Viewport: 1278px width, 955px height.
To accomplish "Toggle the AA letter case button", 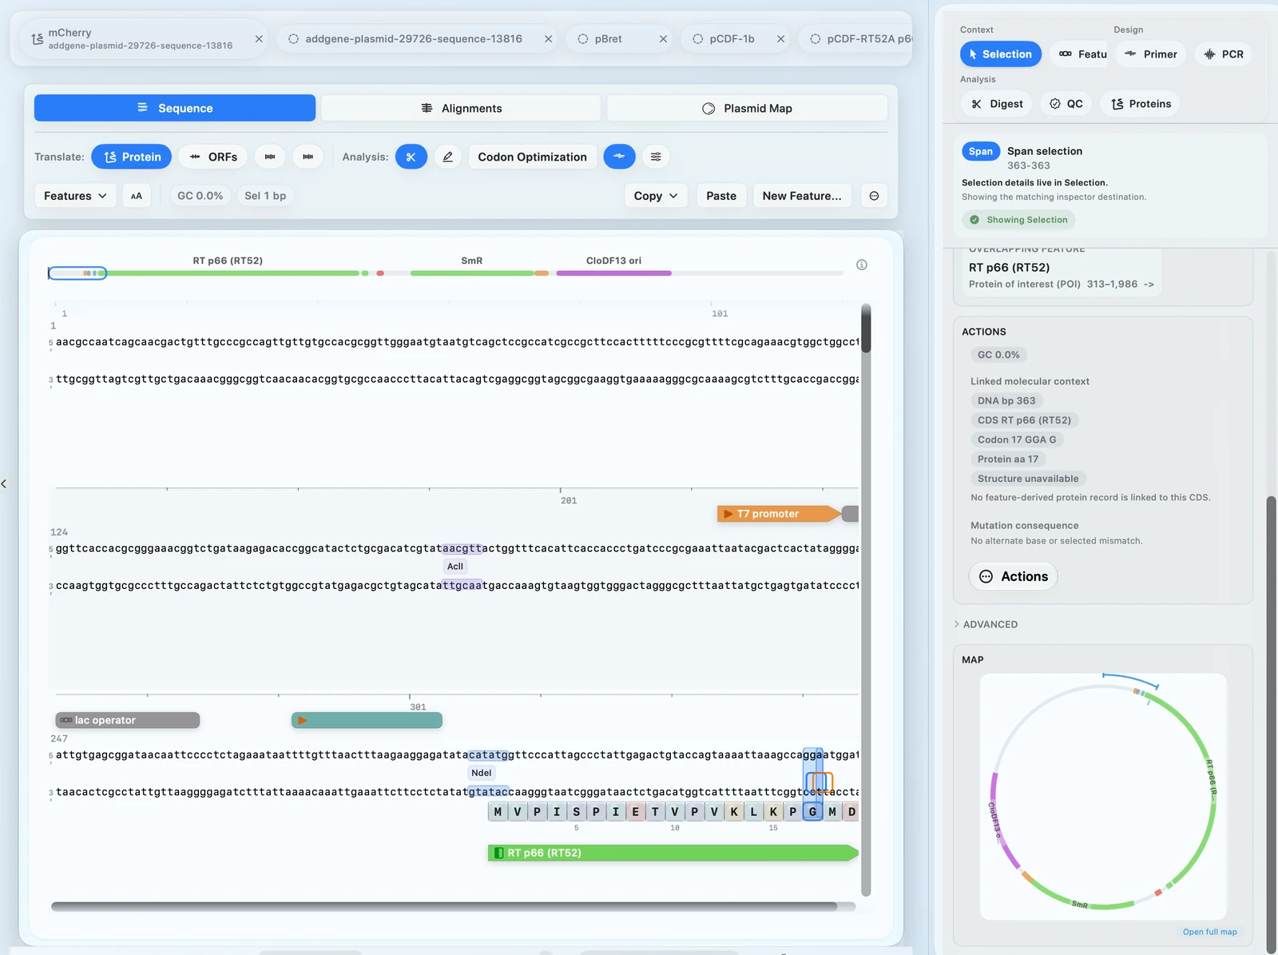I will pos(137,196).
